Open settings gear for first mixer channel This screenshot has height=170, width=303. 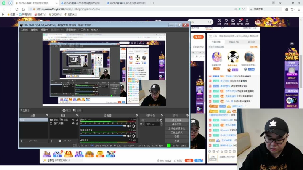tap(134, 126)
